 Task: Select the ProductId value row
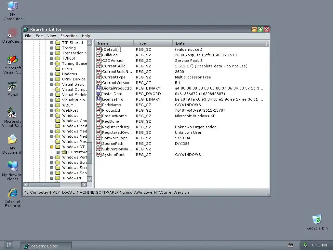click(x=182, y=110)
